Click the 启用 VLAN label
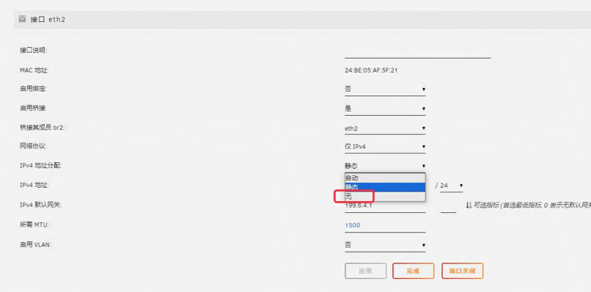 (x=35, y=245)
